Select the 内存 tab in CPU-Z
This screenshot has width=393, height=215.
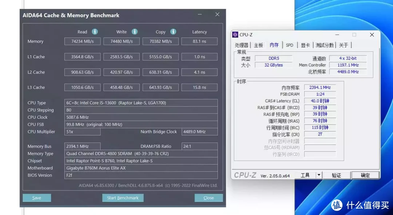(274, 45)
